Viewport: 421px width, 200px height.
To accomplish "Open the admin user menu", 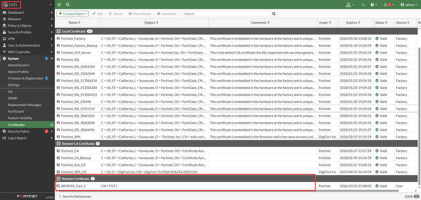I will tap(409, 5).
